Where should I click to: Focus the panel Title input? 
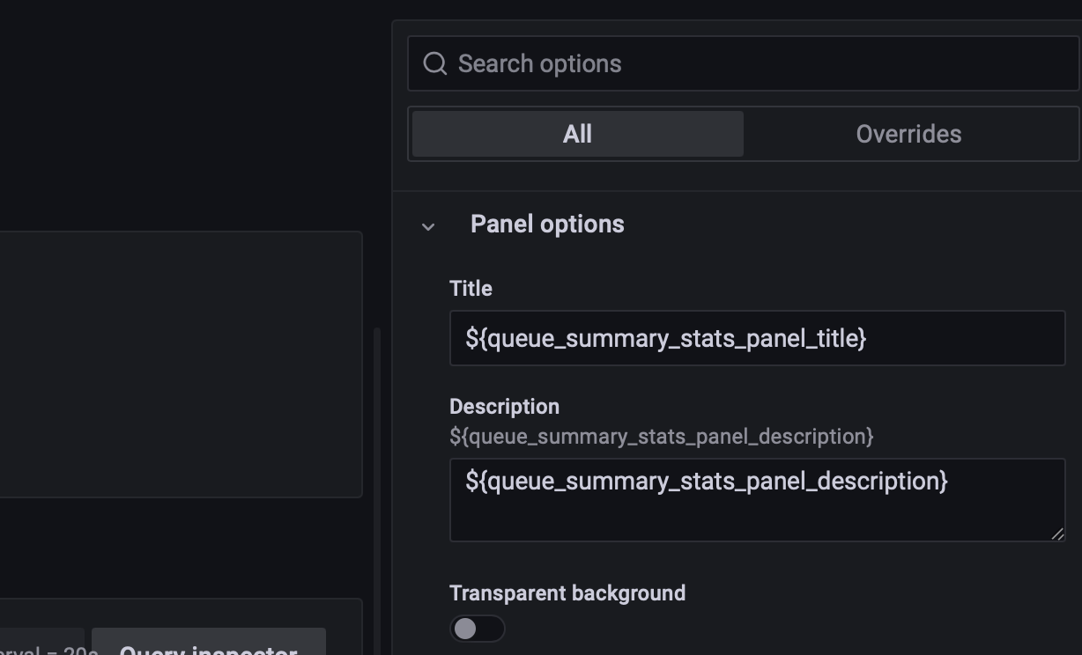[758, 337]
